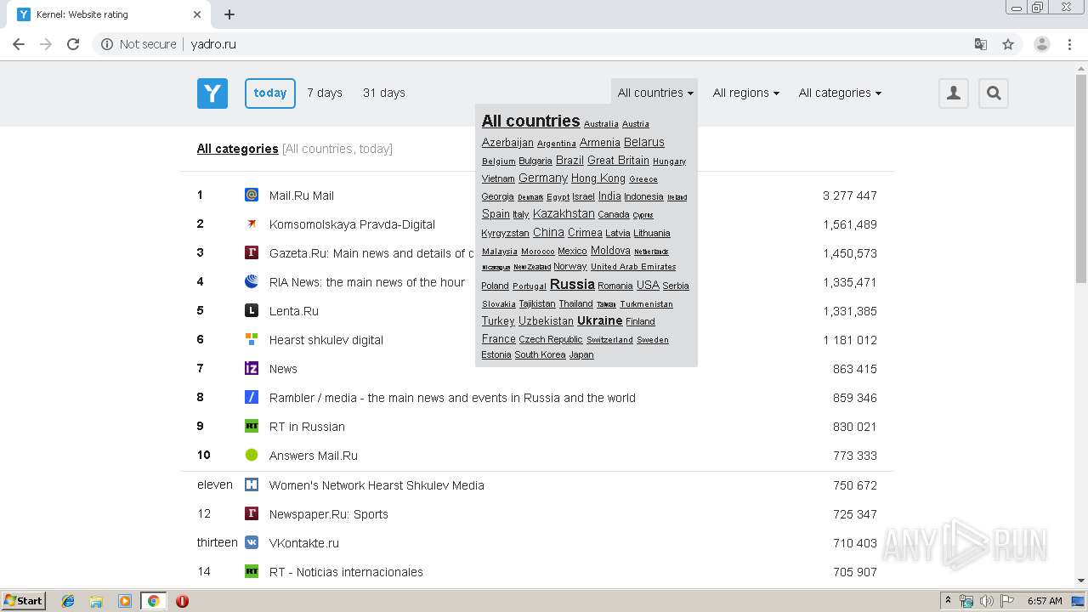
Task: View site information for Not secure
Action: [x=139, y=44]
